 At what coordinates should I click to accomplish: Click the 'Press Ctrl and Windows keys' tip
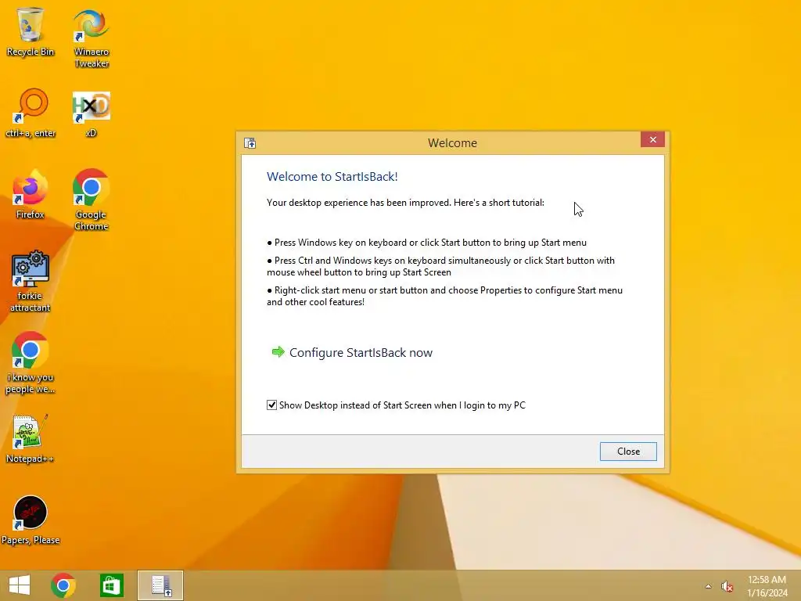coord(440,266)
